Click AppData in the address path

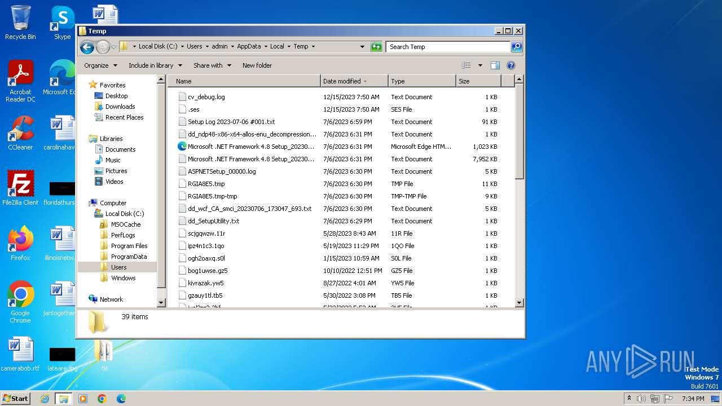(249, 47)
